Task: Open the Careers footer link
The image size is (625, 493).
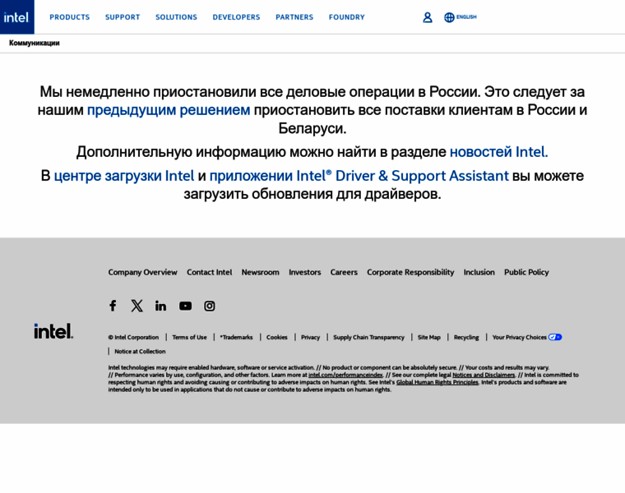Action: click(x=344, y=273)
